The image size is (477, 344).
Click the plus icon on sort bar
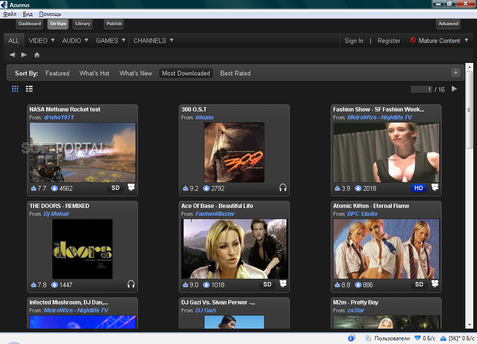[456, 72]
